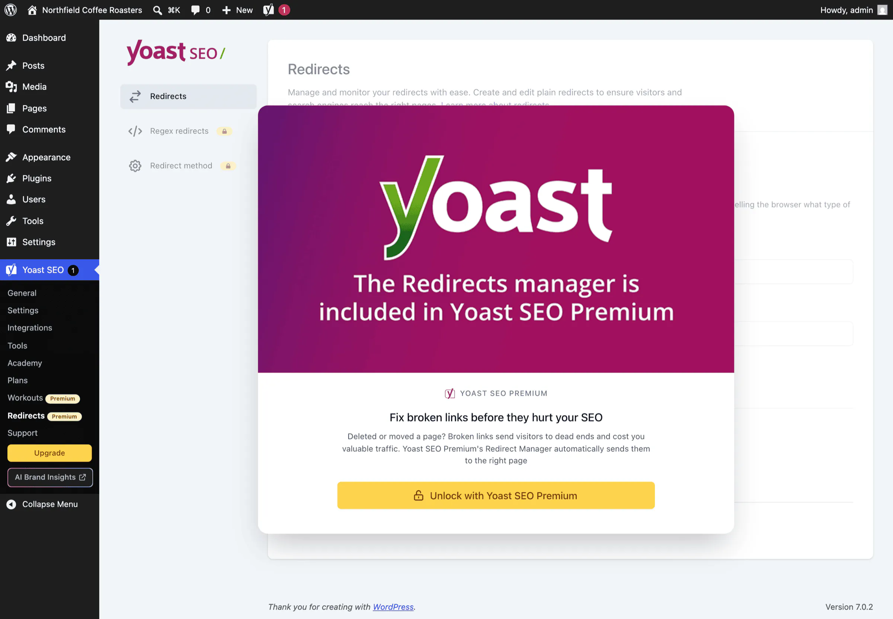893x619 pixels.
Task: Select the Redirects navigation tab
Action: [188, 96]
